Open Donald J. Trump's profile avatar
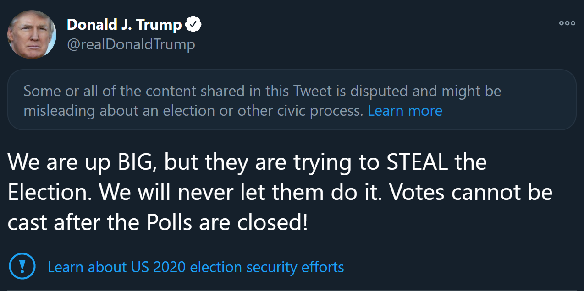The width and height of the screenshot is (584, 291). point(32,34)
